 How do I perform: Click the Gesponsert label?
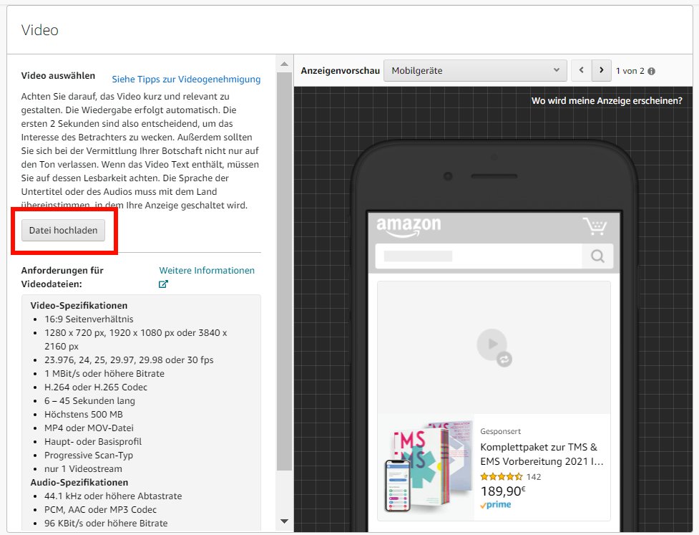(x=500, y=431)
